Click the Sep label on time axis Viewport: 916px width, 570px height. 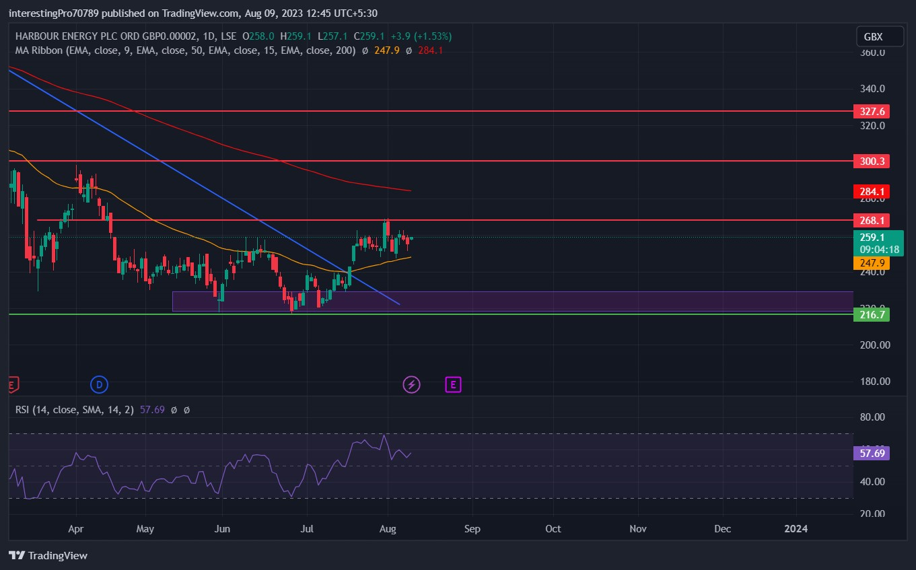[472, 529]
